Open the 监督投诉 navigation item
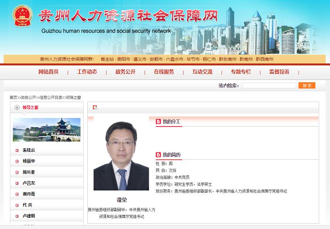The width and height of the screenshot is (330, 229). [x=279, y=72]
